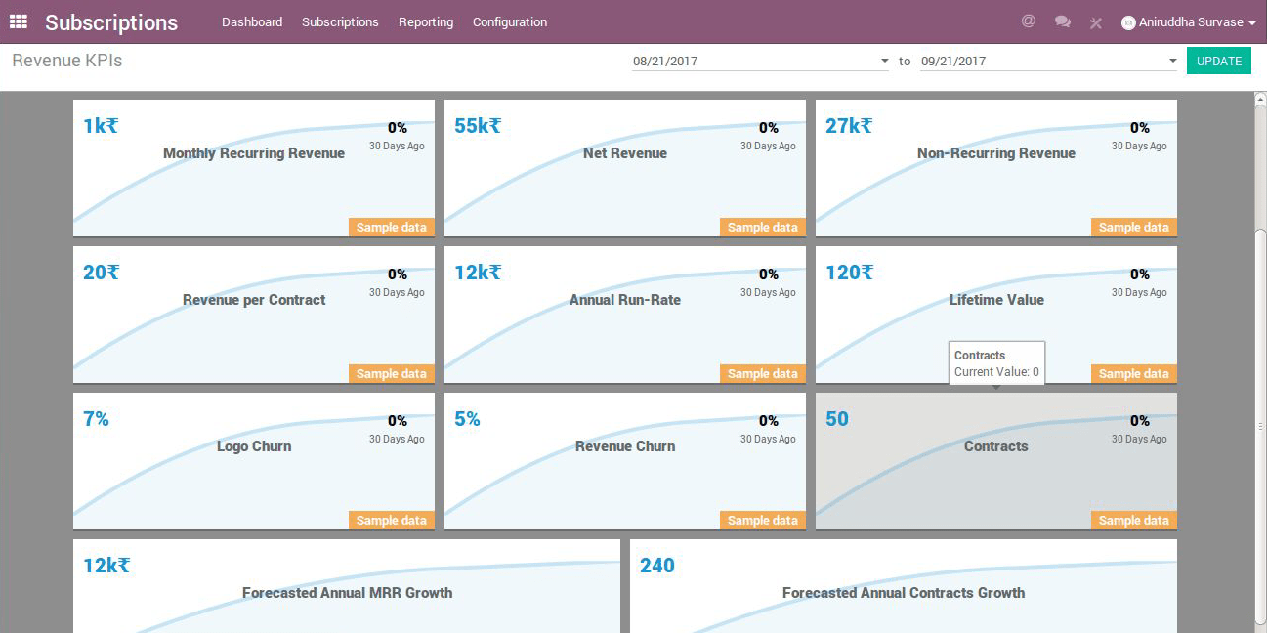Click the 0% change on Net Revenue

769,128
